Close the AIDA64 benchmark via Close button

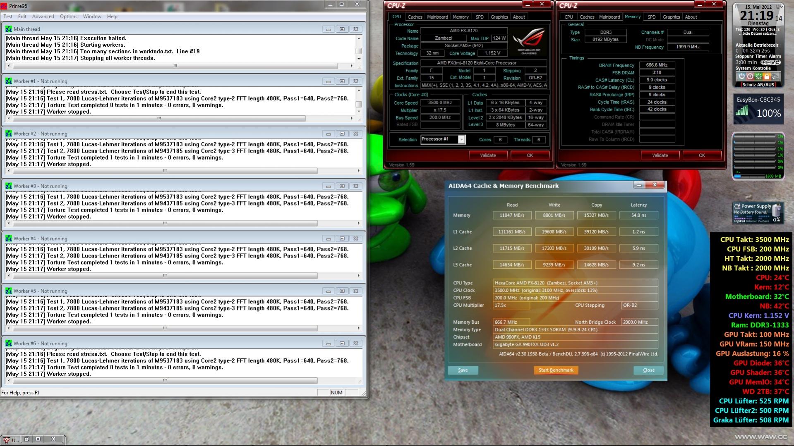pos(648,370)
